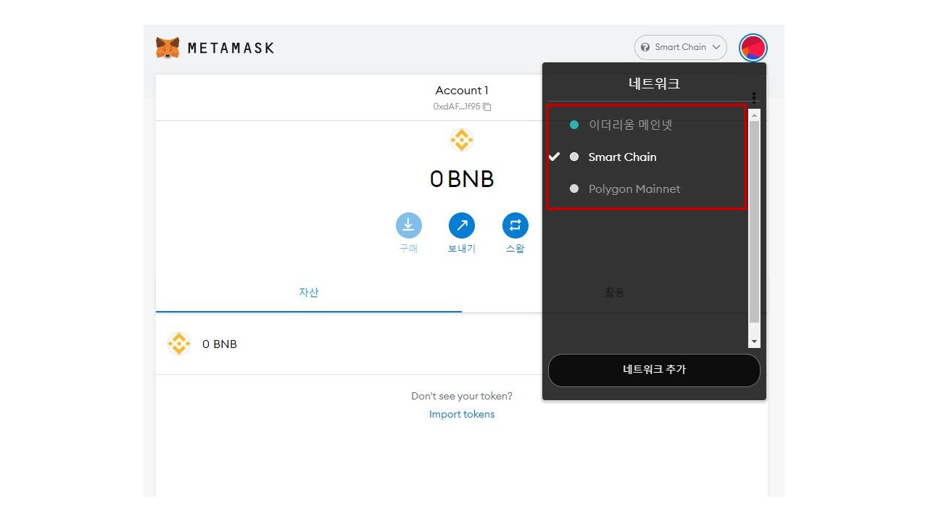
Task: Open the three-dot menu in network panel
Action: click(754, 98)
